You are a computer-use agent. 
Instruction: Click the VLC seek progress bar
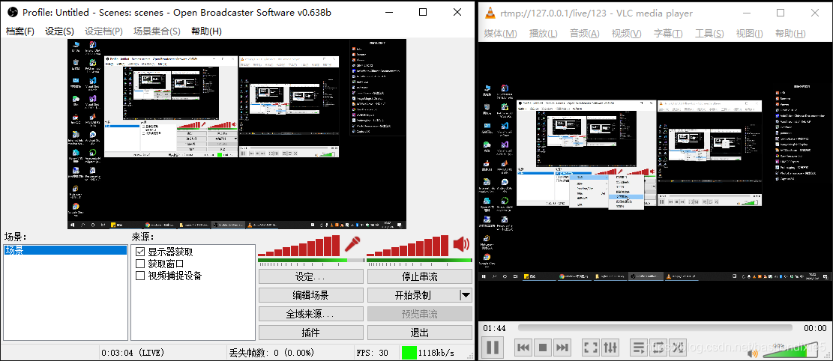(x=655, y=328)
